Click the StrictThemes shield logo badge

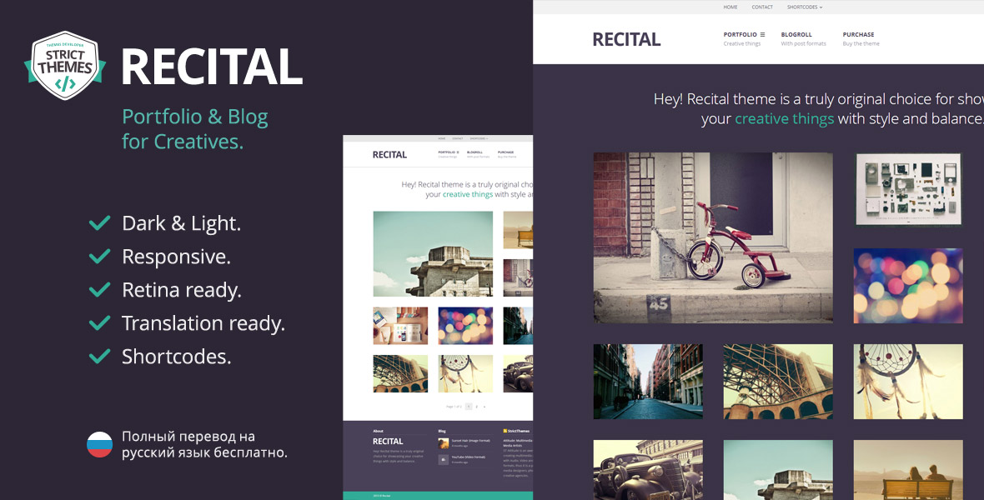pos(64,65)
